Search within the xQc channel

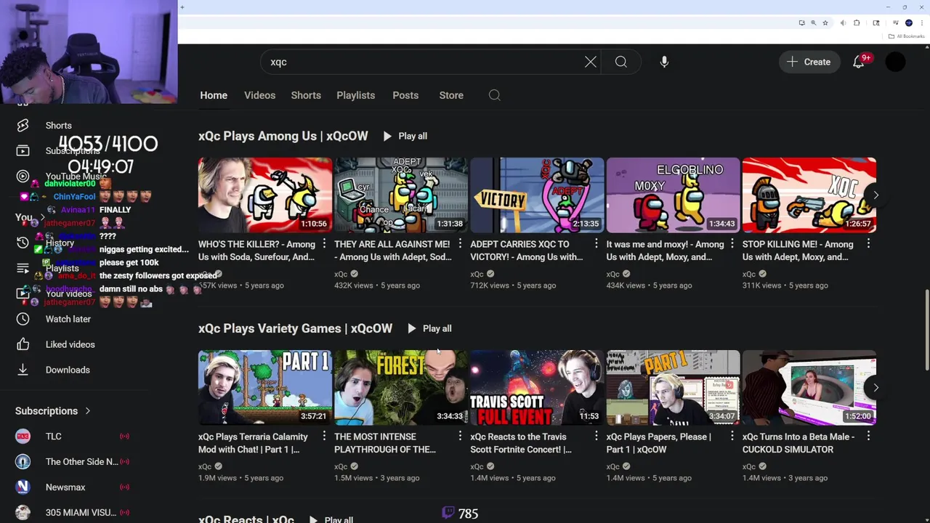pyautogui.click(x=495, y=95)
